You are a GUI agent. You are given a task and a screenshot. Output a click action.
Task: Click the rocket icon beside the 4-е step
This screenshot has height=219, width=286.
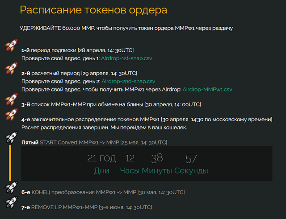pyautogui.click(x=11, y=115)
